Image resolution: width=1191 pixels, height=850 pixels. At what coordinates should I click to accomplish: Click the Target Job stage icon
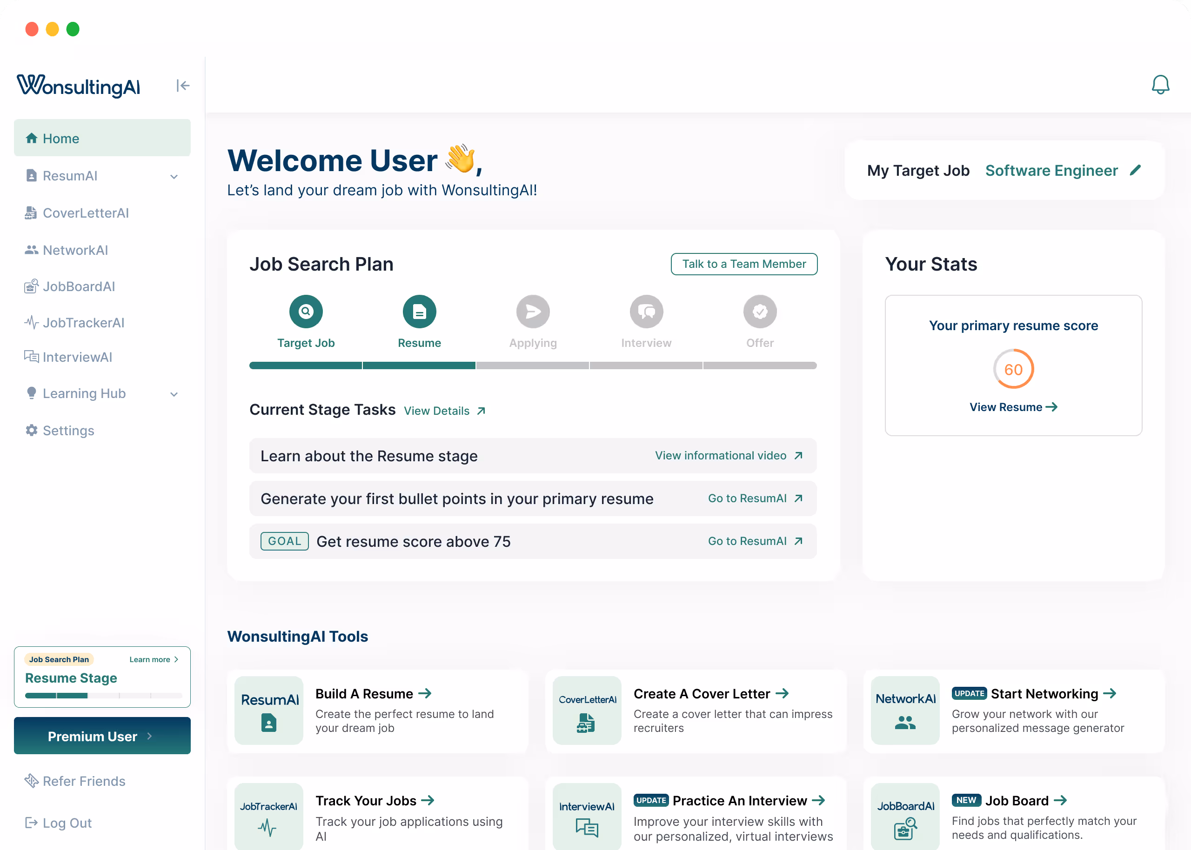click(306, 311)
